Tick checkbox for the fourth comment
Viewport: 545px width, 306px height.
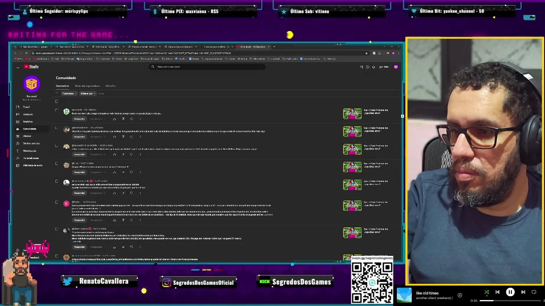[x=57, y=164]
